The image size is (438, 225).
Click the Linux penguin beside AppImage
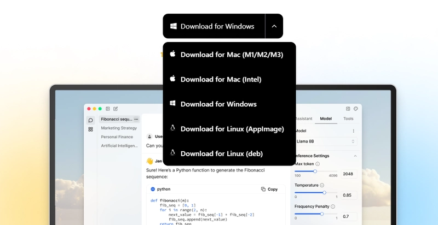[x=172, y=128]
